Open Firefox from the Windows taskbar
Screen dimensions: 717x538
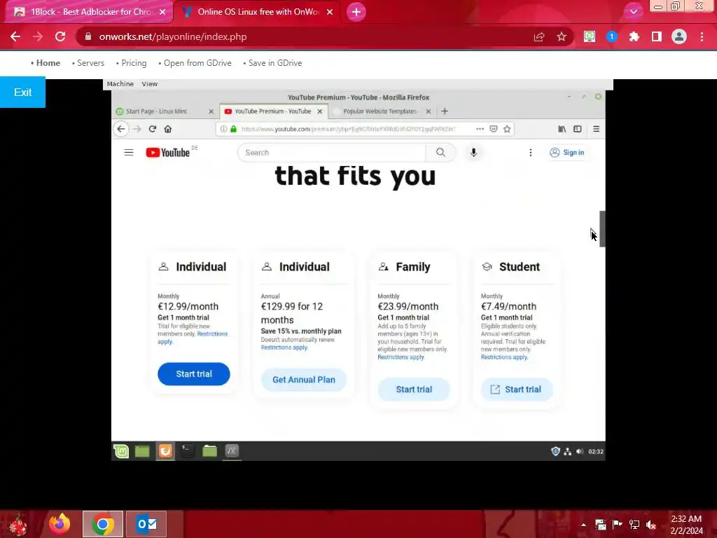point(60,524)
